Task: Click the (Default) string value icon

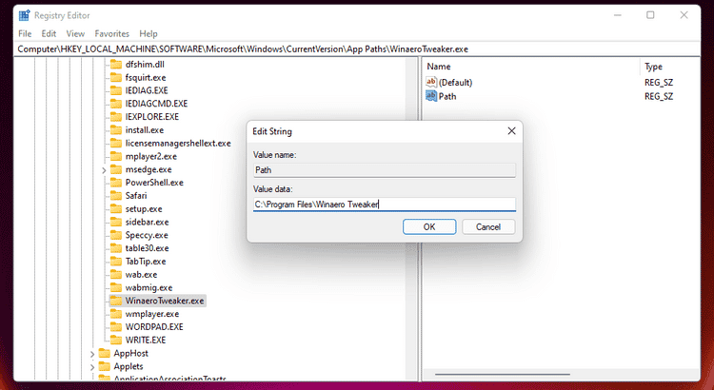Action: point(430,82)
